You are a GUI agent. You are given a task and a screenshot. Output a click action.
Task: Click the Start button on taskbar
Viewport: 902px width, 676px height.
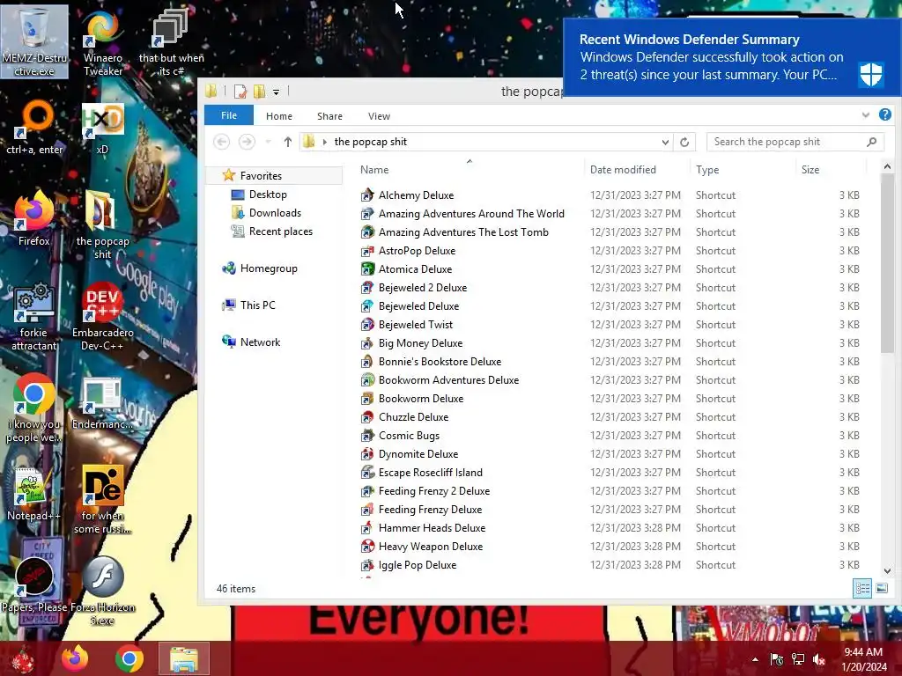click(24, 658)
